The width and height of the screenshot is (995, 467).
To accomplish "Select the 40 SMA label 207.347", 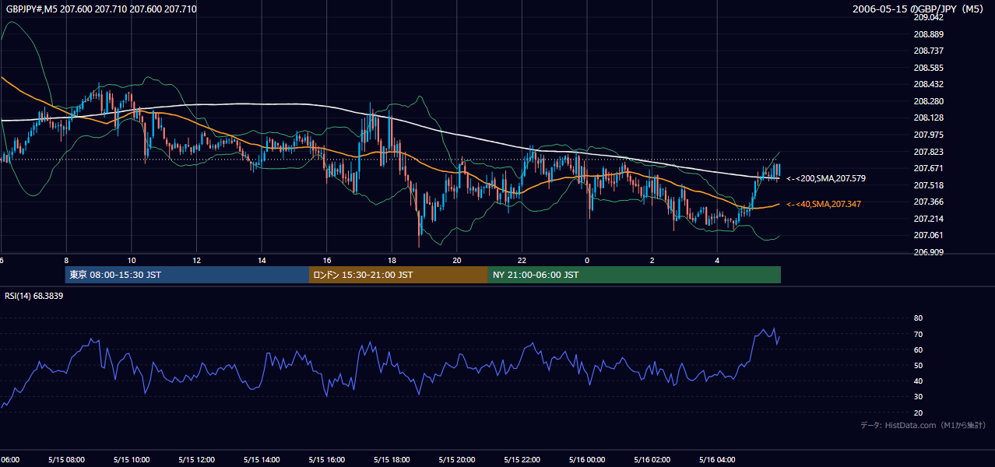I will (x=824, y=204).
